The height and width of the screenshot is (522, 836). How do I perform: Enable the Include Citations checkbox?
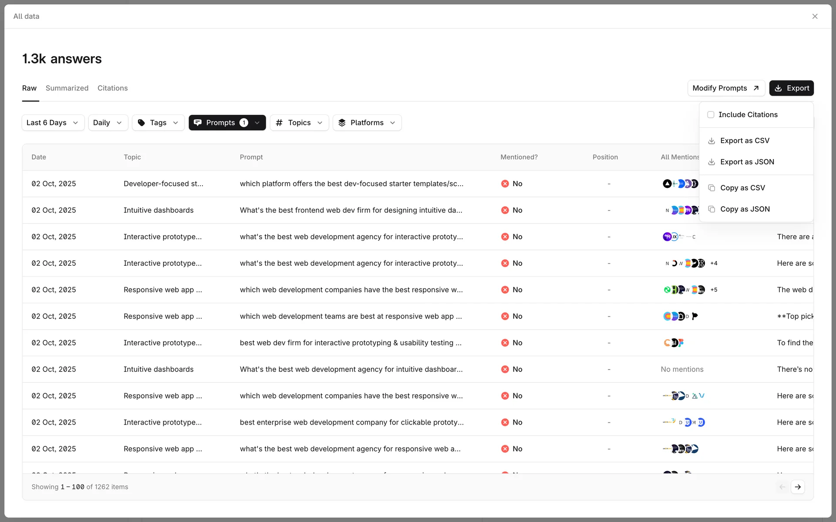(x=711, y=114)
